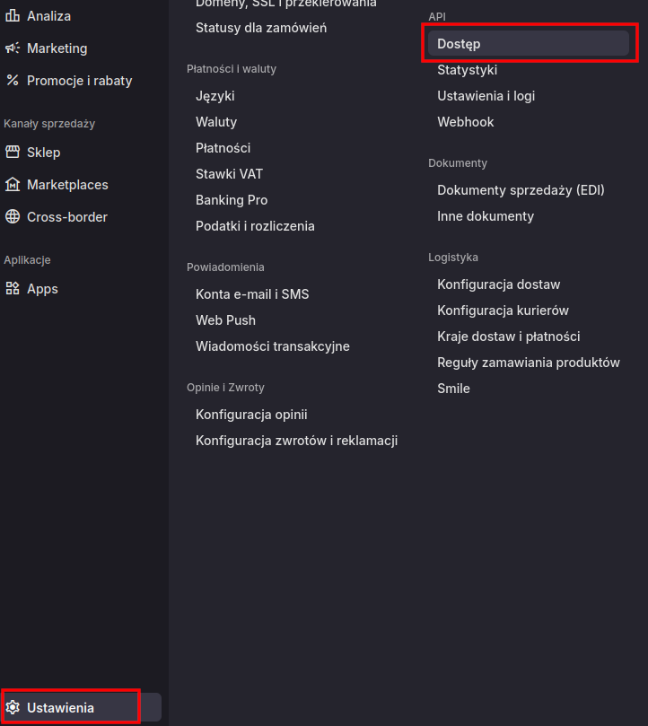Open Dokumenty sprzedaży (EDI)
Image resolution: width=648 pixels, height=726 pixels.
[x=521, y=190]
